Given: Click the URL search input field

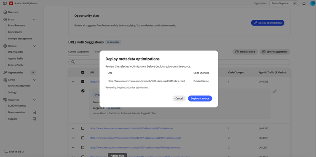Looking at the screenshot, I should [179, 62].
